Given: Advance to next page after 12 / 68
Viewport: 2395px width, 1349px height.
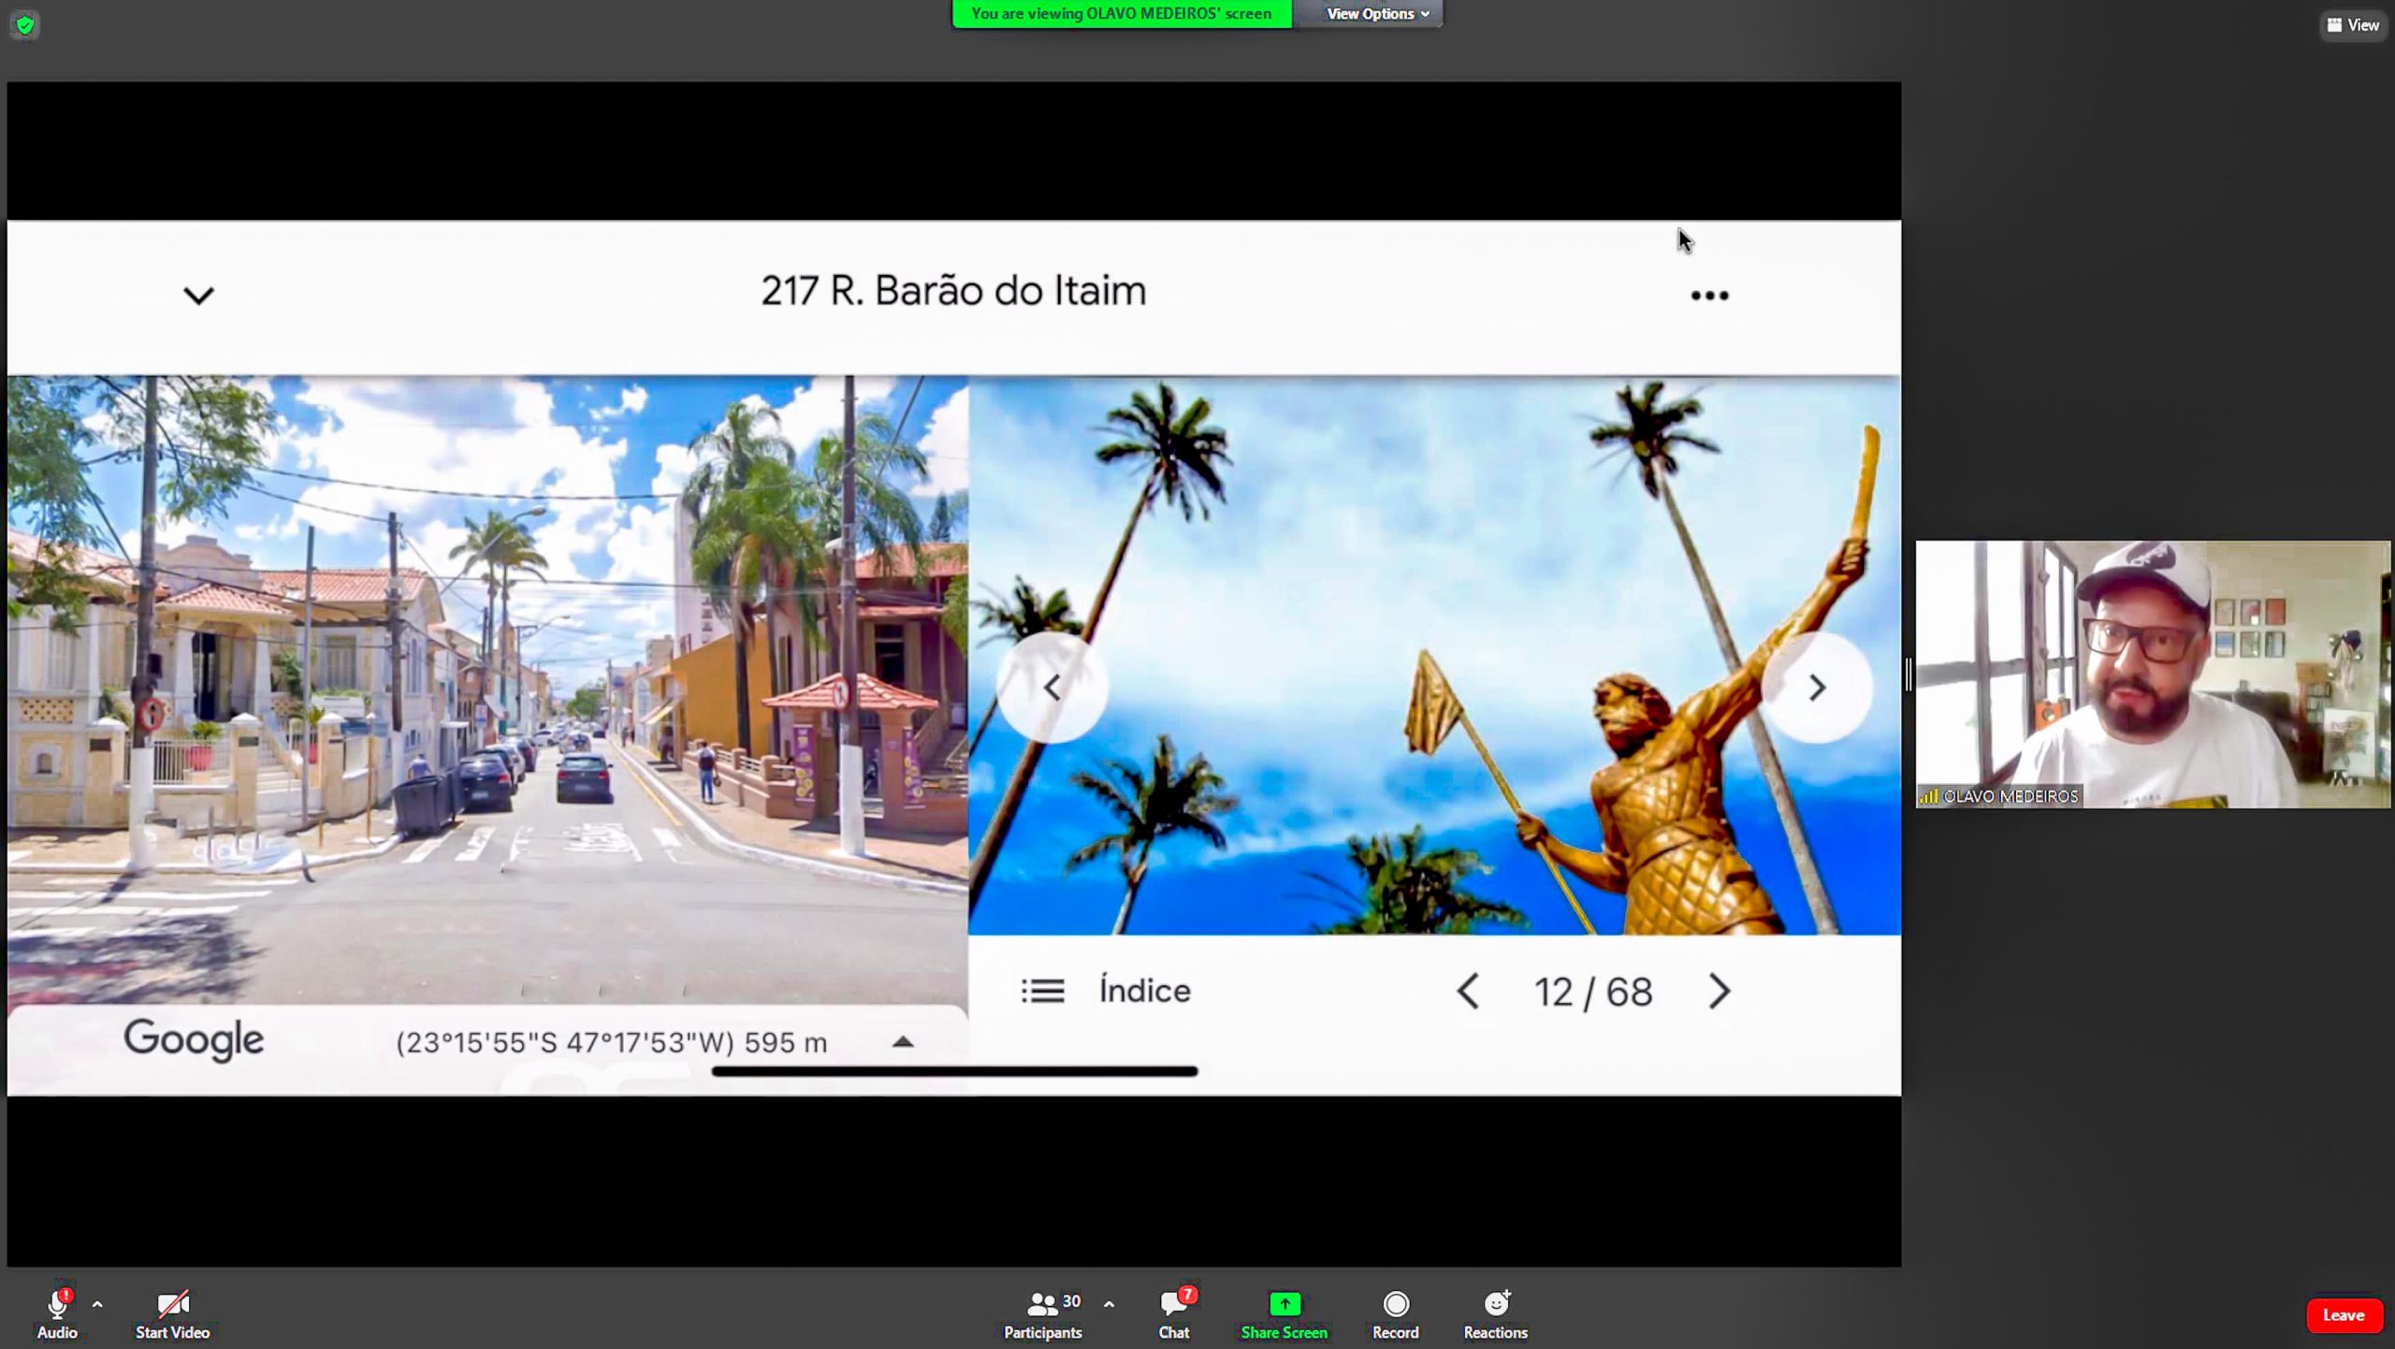Looking at the screenshot, I should pos(1719,992).
